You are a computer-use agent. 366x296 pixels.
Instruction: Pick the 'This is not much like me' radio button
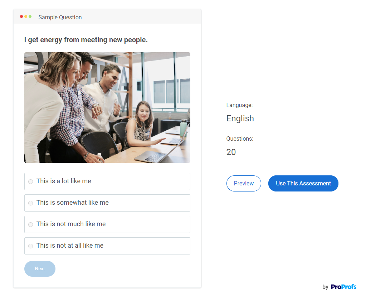tap(30, 225)
